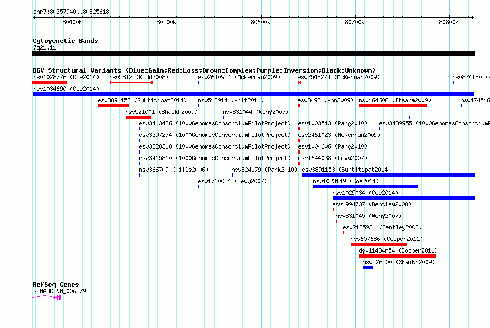Open nsv824179 (Park2010) variant label
The width and height of the screenshot is (490, 328).
[264, 170]
